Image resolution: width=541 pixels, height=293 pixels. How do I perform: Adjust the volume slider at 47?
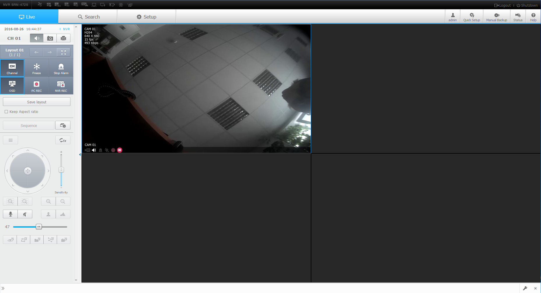[x=39, y=227]
